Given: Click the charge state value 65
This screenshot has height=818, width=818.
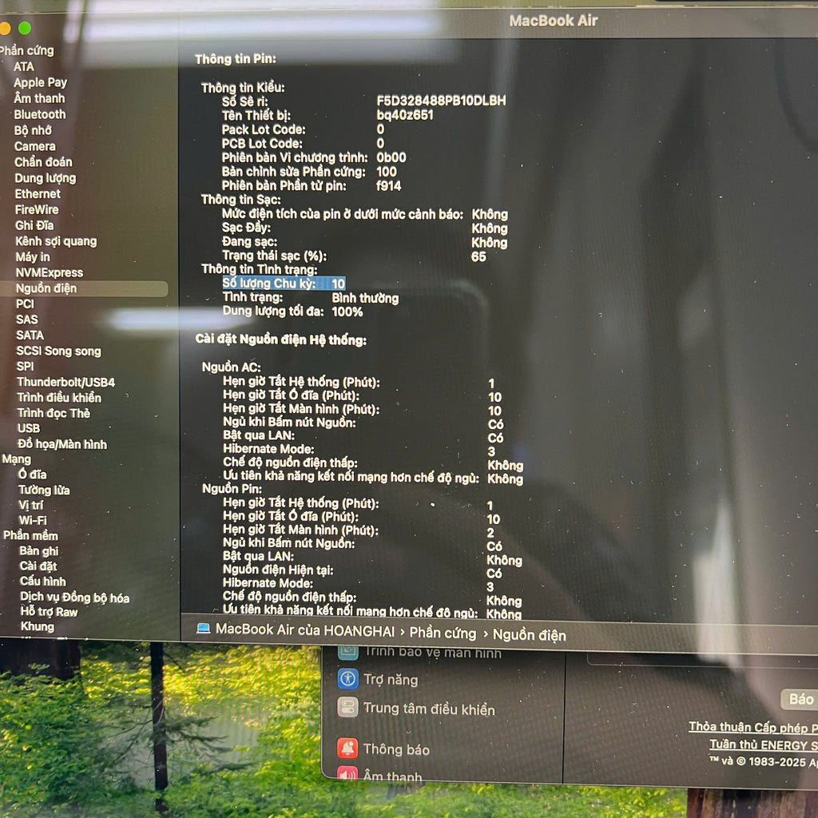Looking at the screenshot, I should (478, 256).
